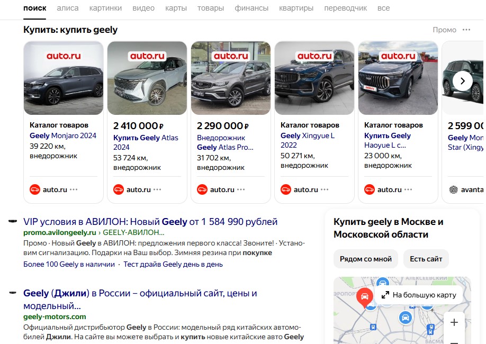The image size is (486, 344).
Task: Follow "Тест драйв Geely день в день" link
Action: click(173, 264)
